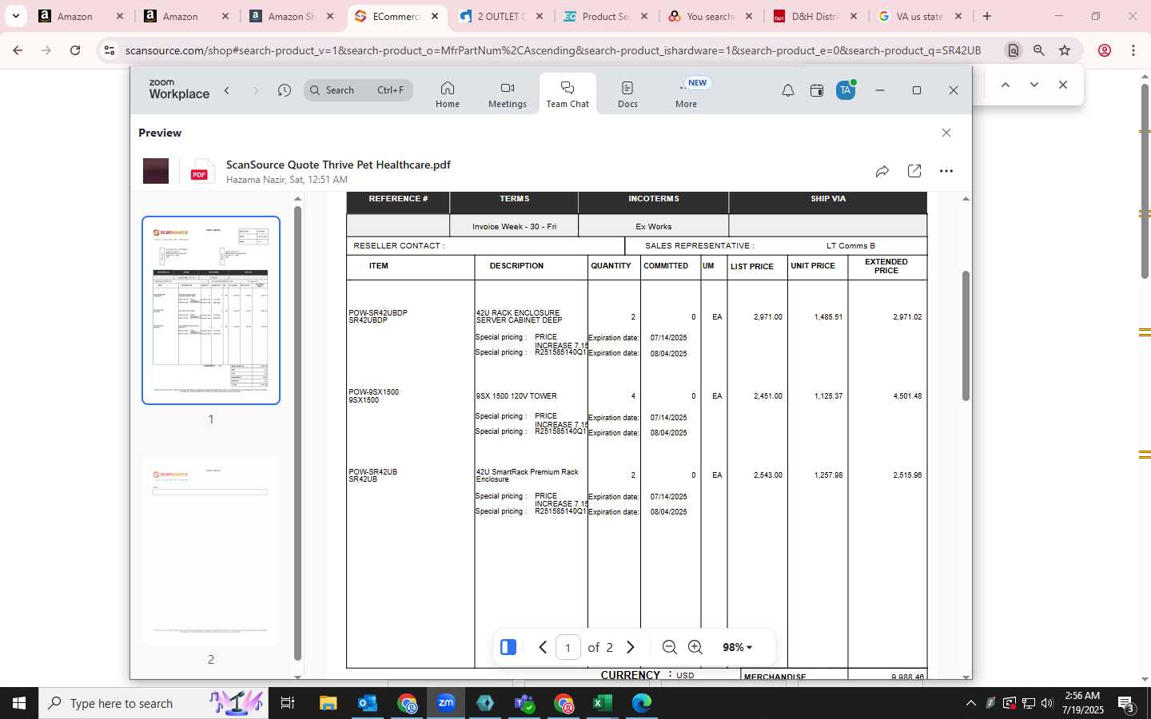Bookmark this page star icon
This screenshot has height=719, width=1151.
tap(1065, 50)
